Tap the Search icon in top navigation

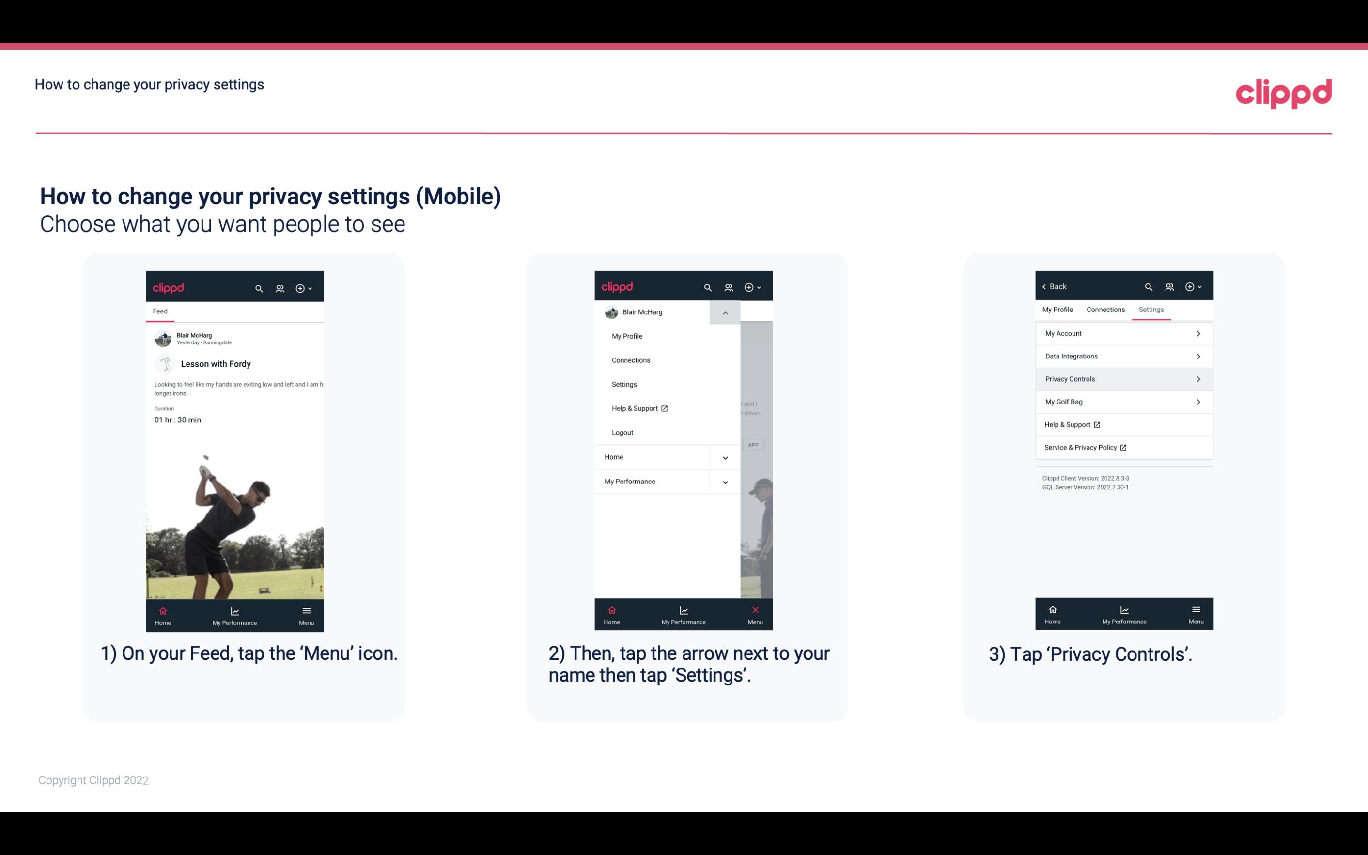(x=258, y=287)
